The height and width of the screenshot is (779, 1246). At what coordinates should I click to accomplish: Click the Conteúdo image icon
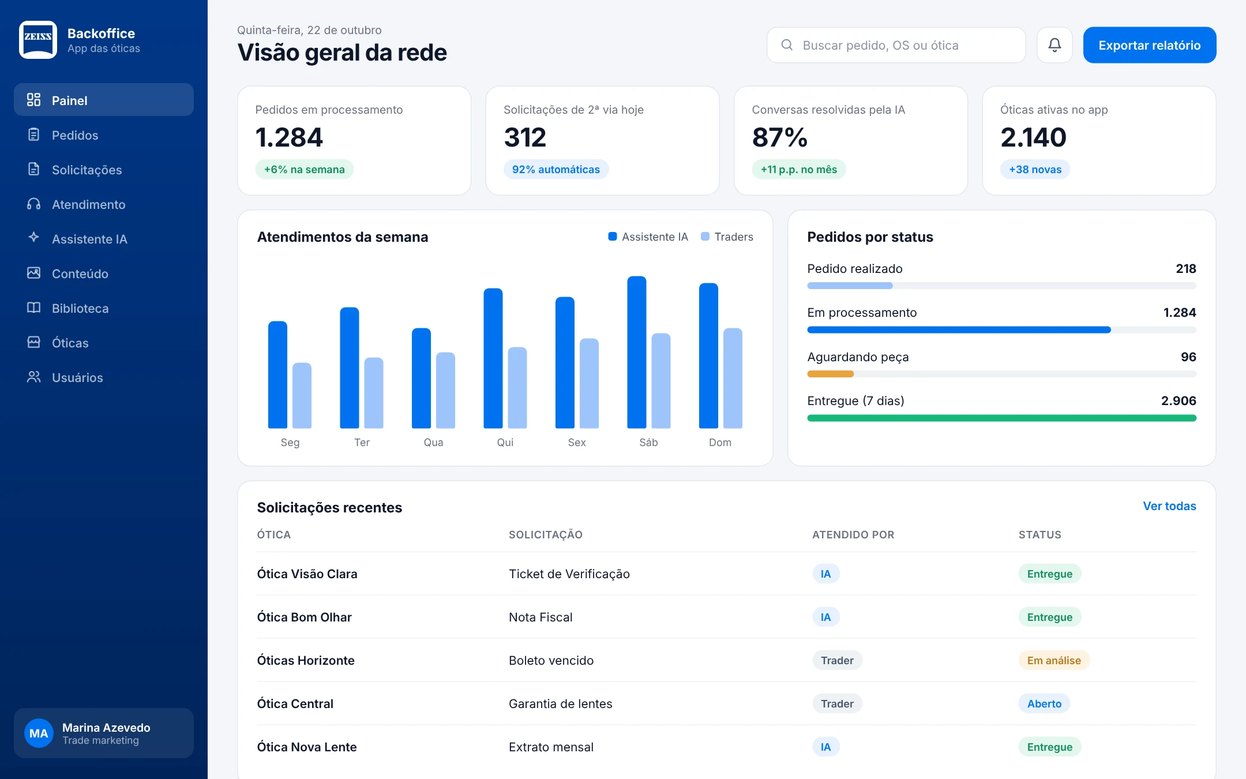click(x=34, y=273)
